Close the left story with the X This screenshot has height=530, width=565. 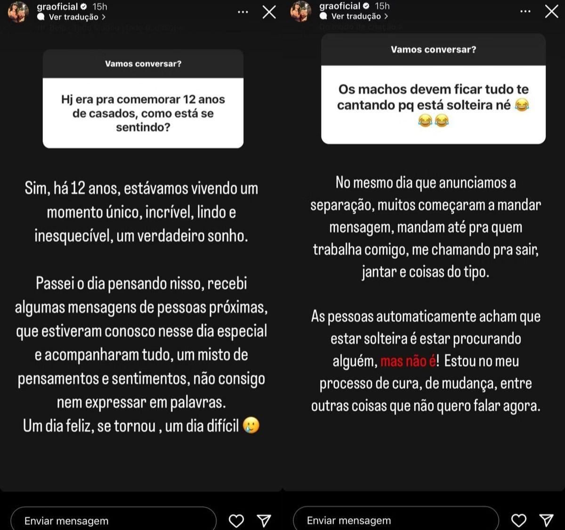click(269, 12)
